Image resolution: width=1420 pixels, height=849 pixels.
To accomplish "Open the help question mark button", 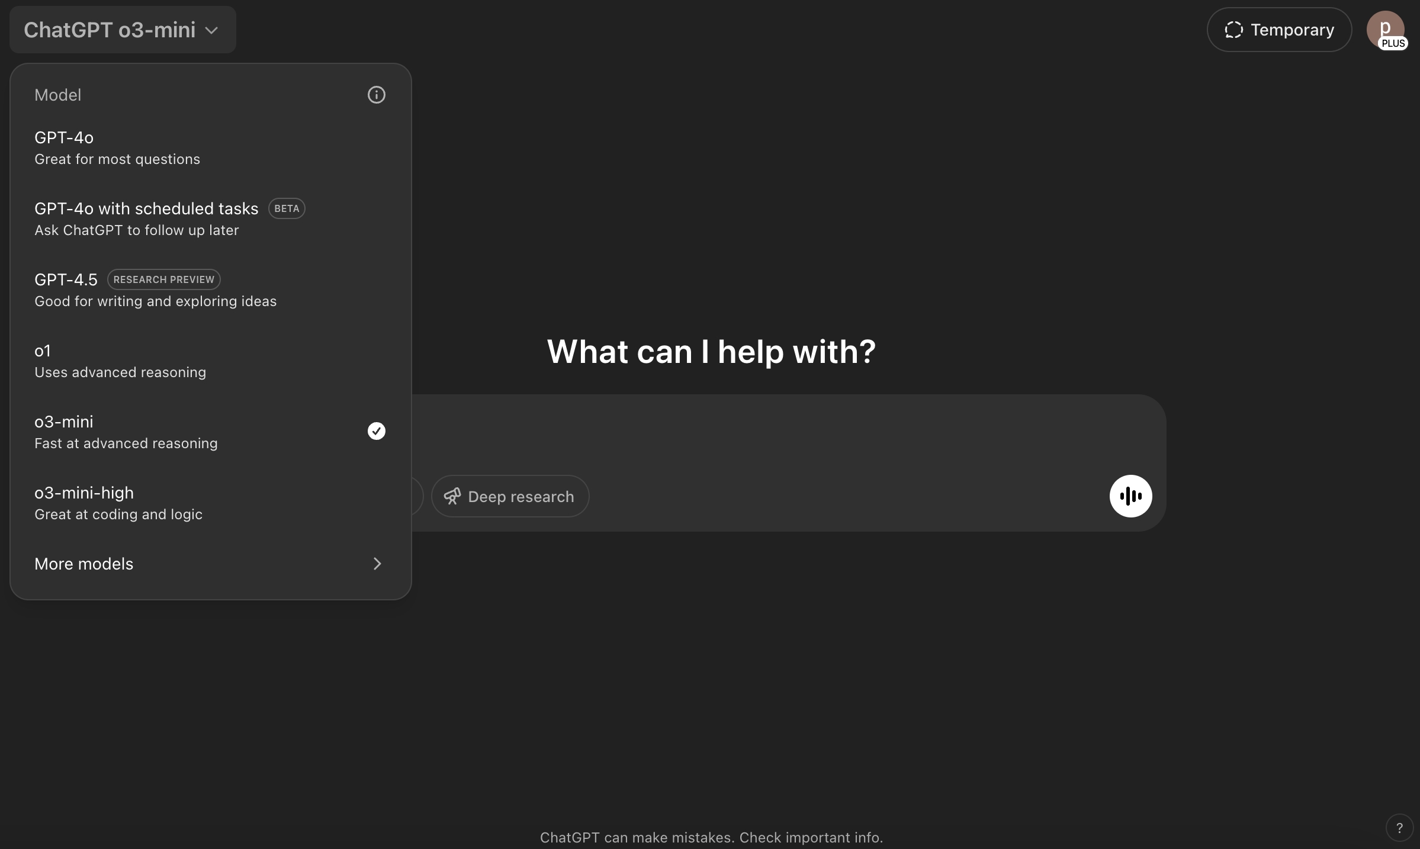I will [x=1399, y=828].
